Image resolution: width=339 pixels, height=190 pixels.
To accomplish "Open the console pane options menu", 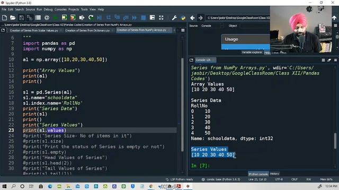I will click(x=335, y=60).
